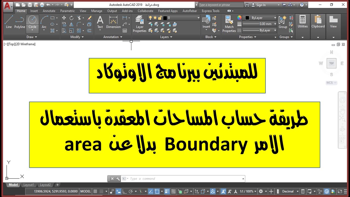350x197 pixels.
Task: Switch to the Annotate ribbon tab
Action: 49,11
